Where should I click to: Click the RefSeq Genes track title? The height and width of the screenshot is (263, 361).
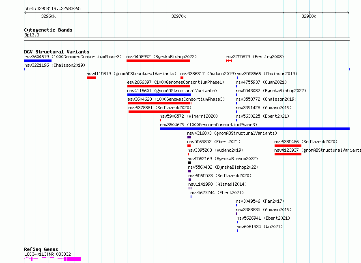(41, 250)
